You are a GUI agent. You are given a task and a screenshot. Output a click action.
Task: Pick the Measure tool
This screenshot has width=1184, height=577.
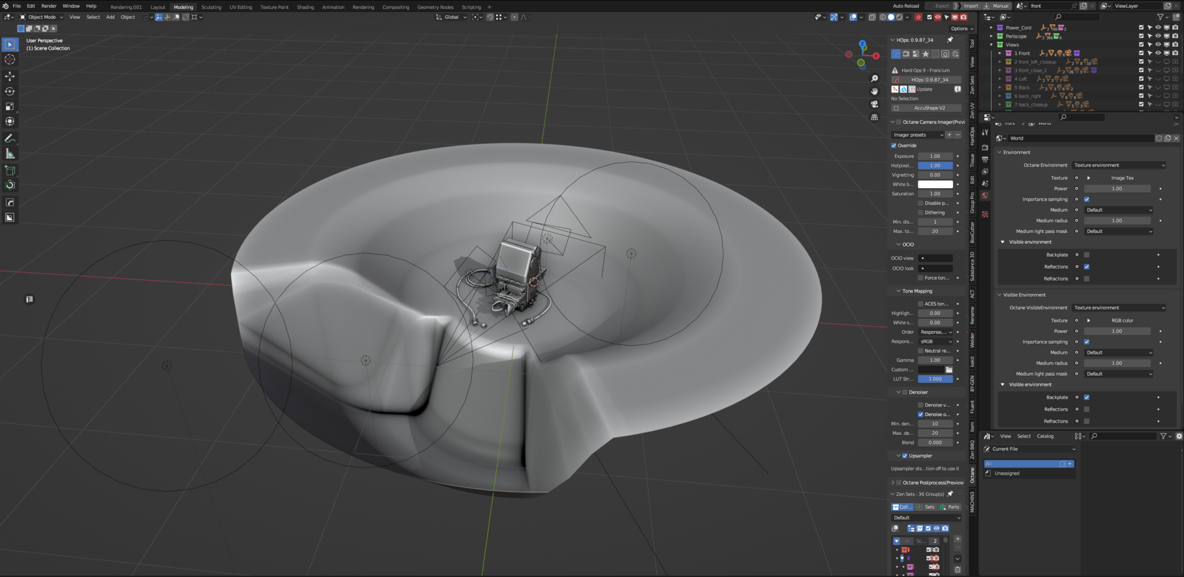[9, 153]
